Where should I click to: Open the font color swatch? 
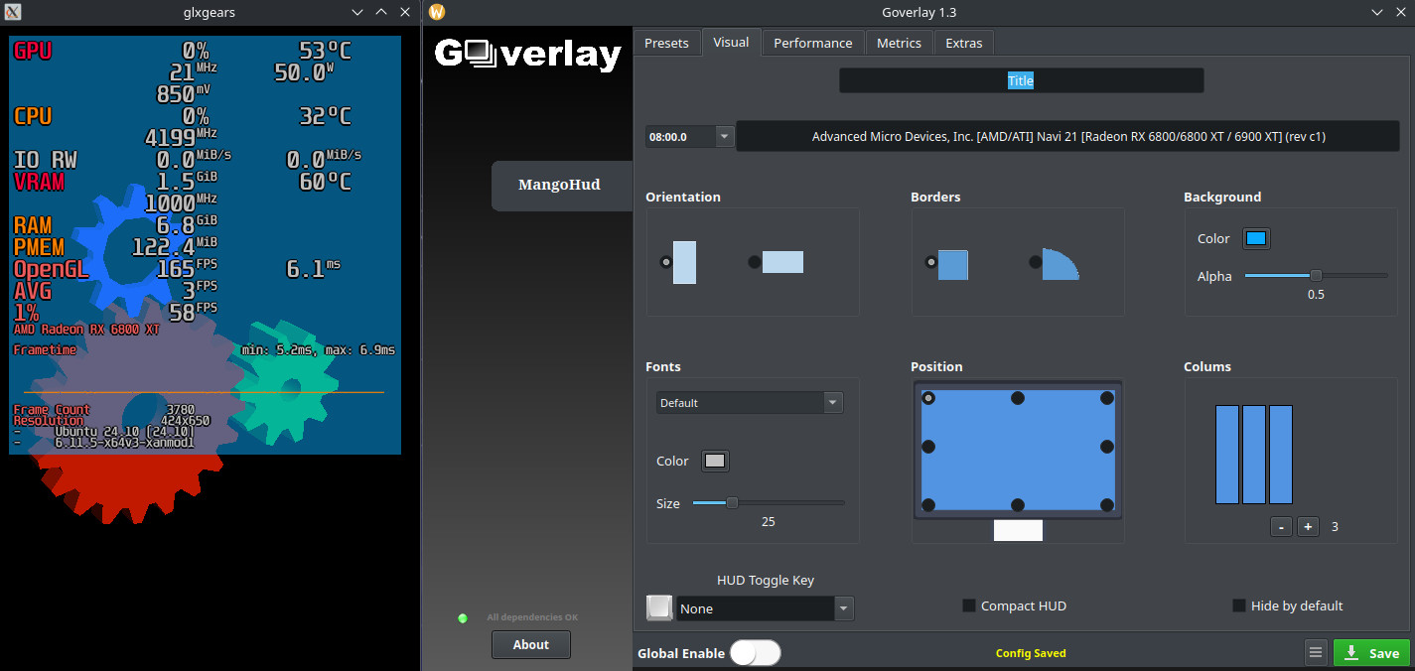[x=715, y=461]
